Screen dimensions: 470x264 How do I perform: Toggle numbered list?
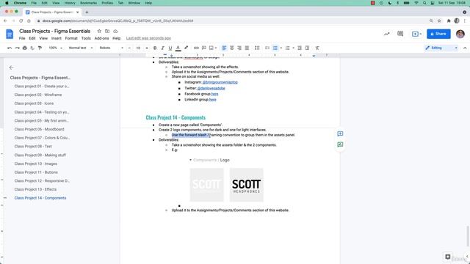[x=287, y=48]
